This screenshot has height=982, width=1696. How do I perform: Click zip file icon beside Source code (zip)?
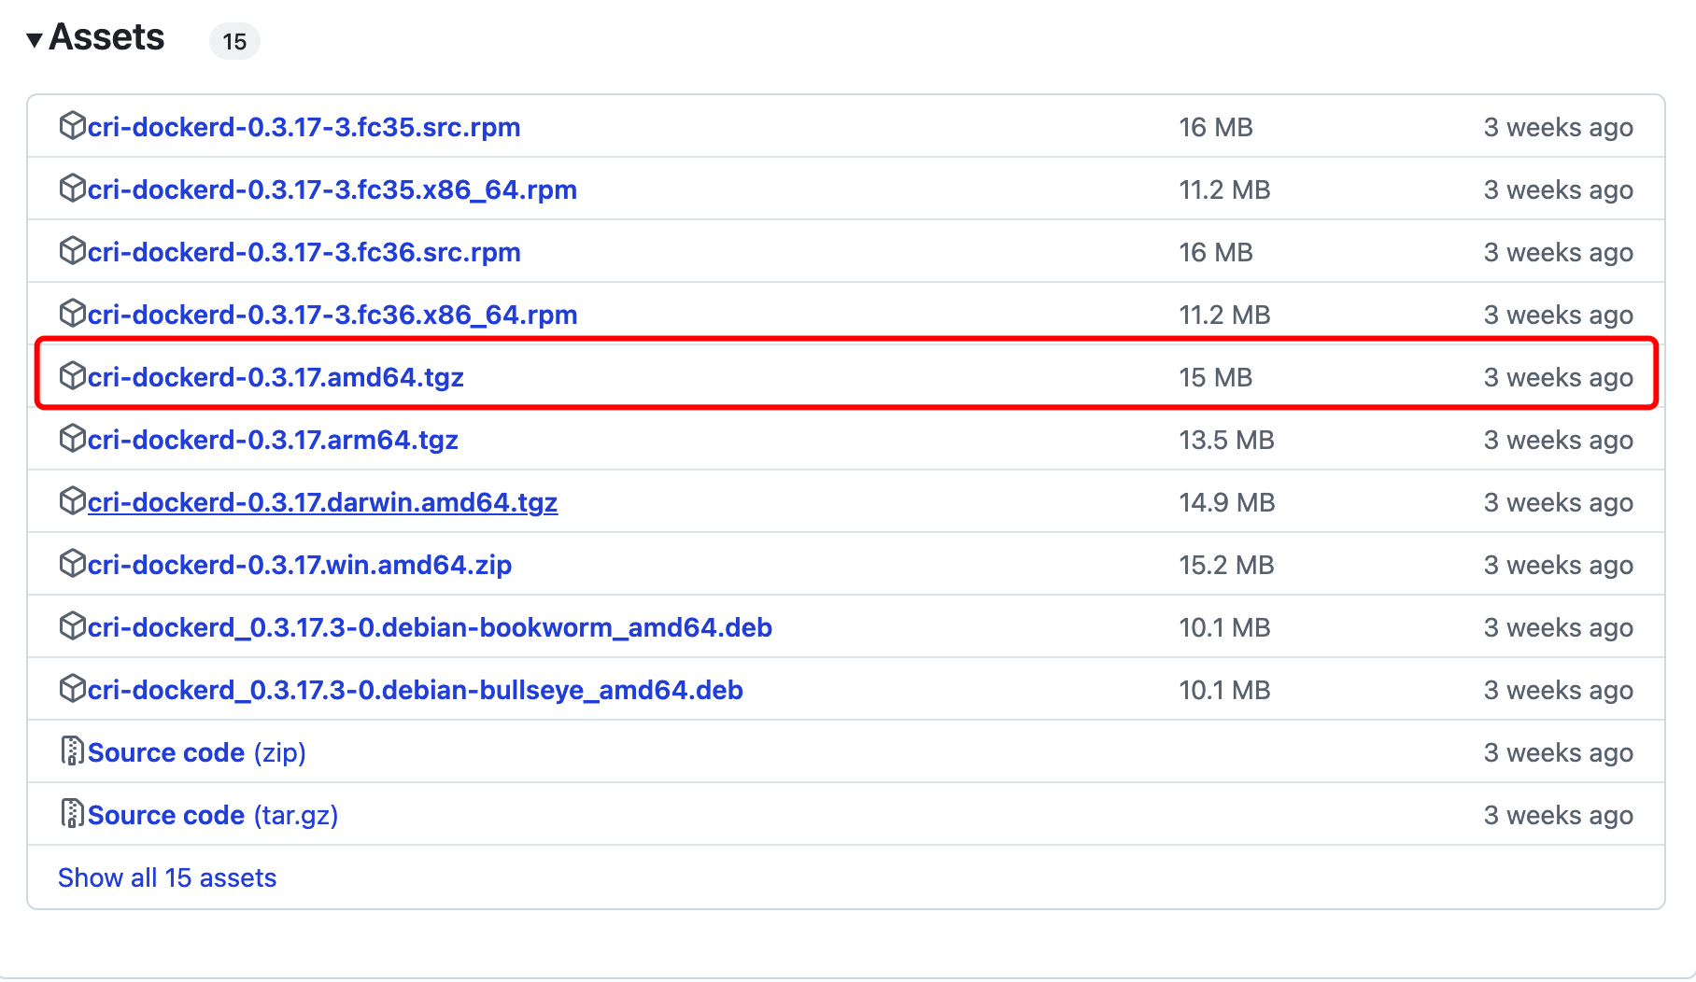click(x=72, y=751)
